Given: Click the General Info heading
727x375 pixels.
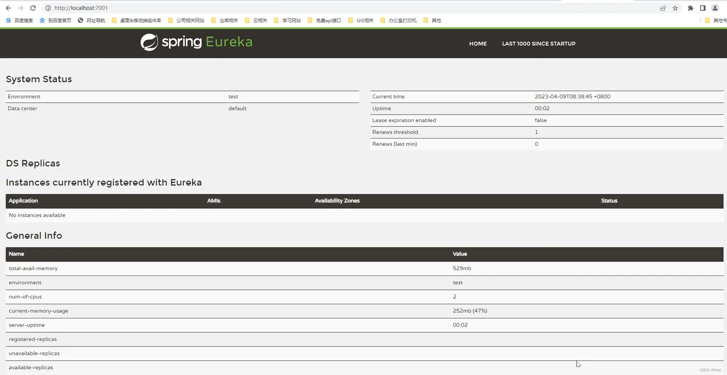Looking at the screenshot, I should click(34, 235).
